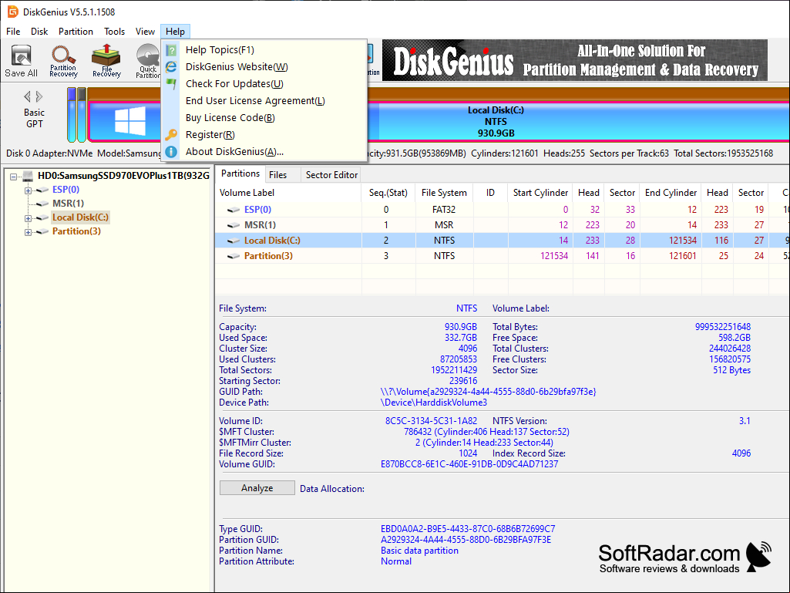Click end cylinder value 121601 in Partition(3) row
790x593 pixels.
click(683, 256)
